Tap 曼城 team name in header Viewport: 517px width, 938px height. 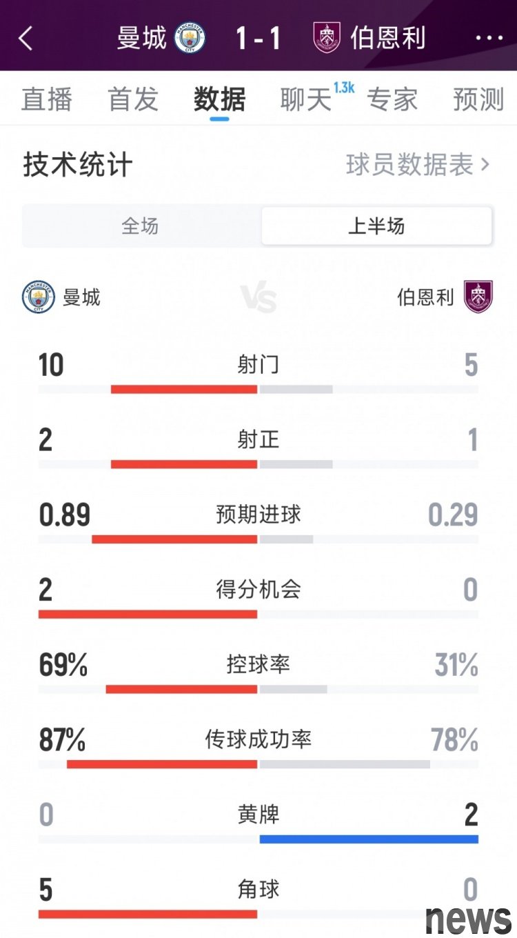(142, 39)
